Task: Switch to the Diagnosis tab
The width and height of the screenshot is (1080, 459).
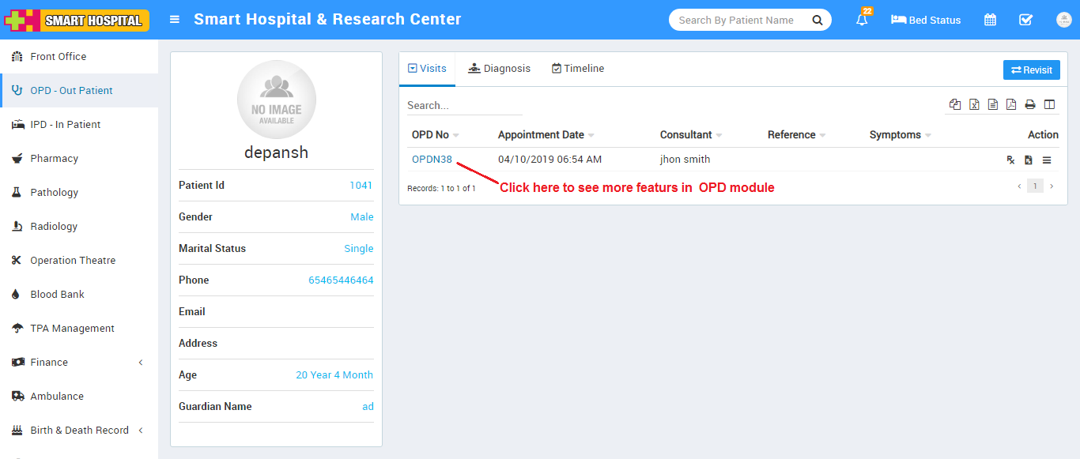Action: point(499,69)
